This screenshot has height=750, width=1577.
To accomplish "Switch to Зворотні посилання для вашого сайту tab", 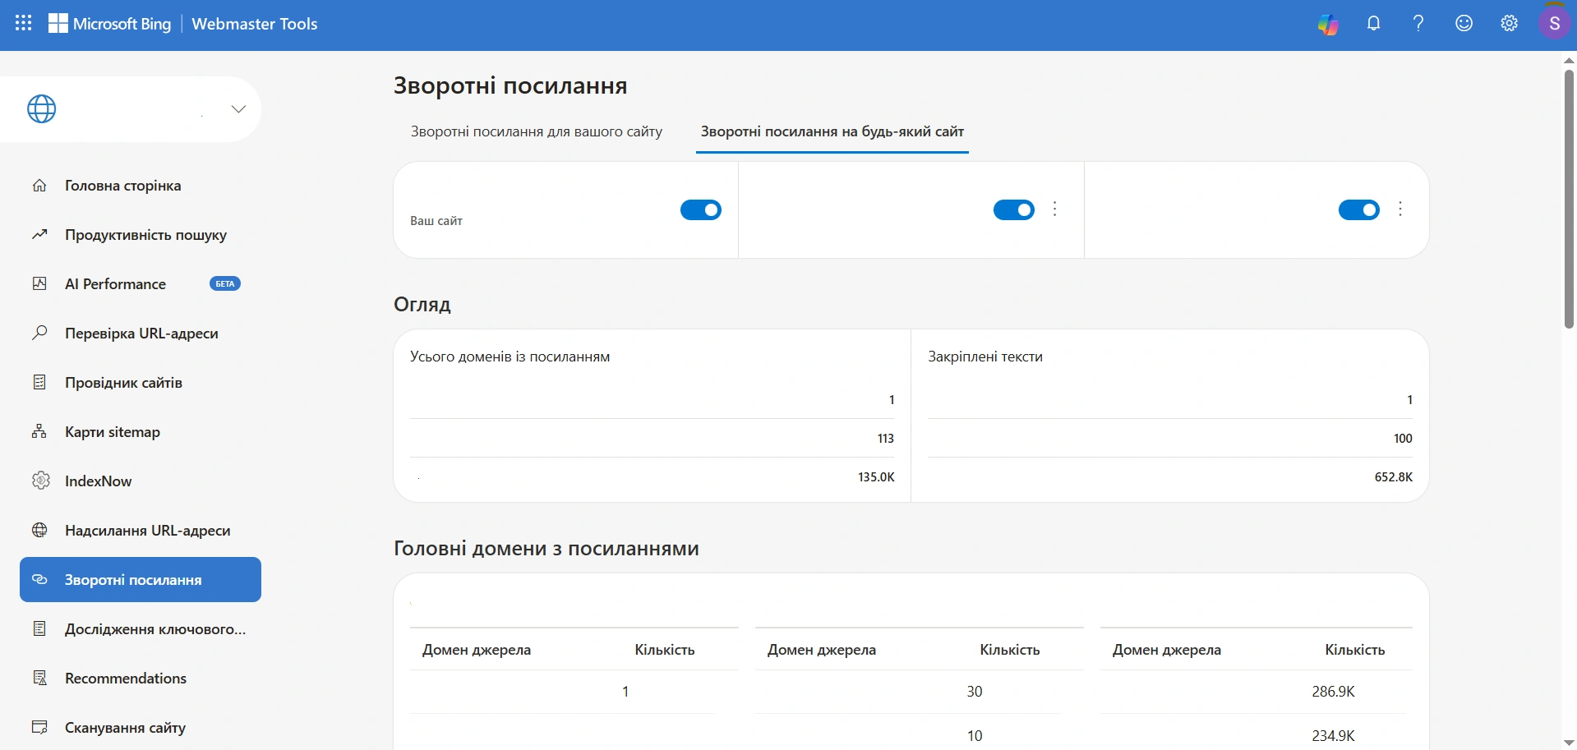I will click(537, 131).
